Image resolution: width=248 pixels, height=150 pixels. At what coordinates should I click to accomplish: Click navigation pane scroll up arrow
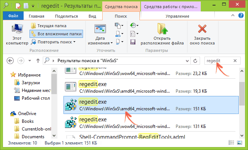54,71
